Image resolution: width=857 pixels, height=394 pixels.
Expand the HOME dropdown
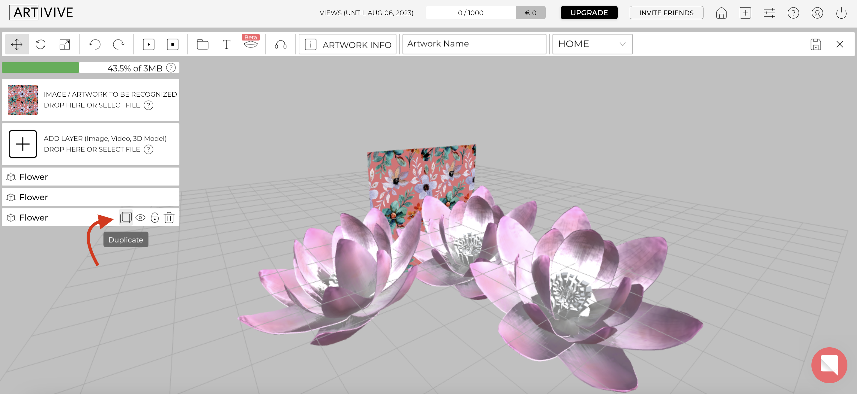(x=592, y=44)
